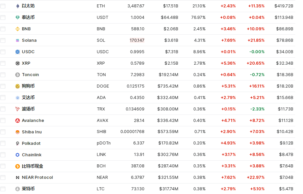
Task: Check the checkbox next to Shiba Inu
Action: pyautogui.click(x=3, y=132)
